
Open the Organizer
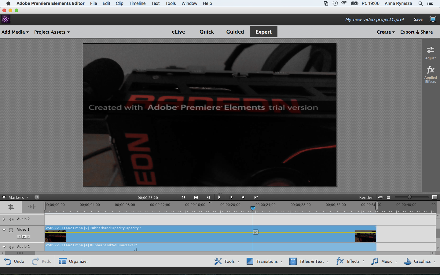click(x=73, y=261)
